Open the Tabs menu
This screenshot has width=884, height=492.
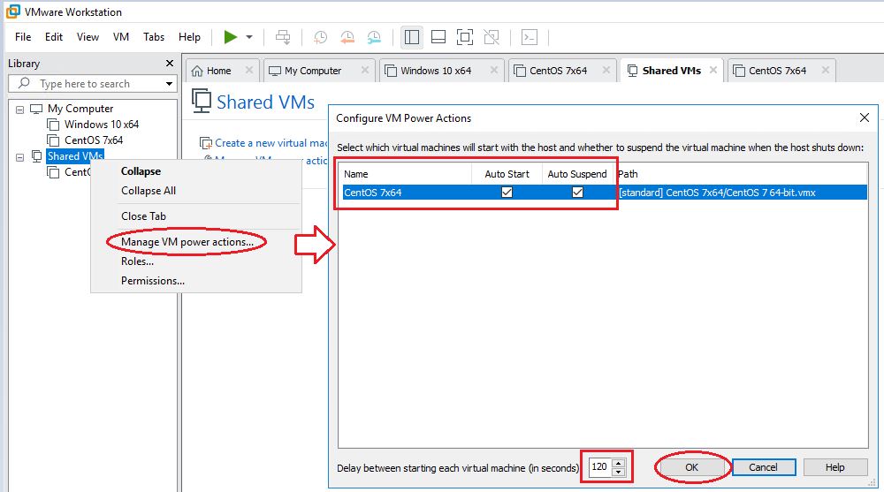[154, 37]
